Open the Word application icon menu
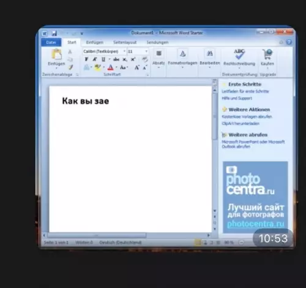Screen dimensions: 306x288 pos(45,33)
